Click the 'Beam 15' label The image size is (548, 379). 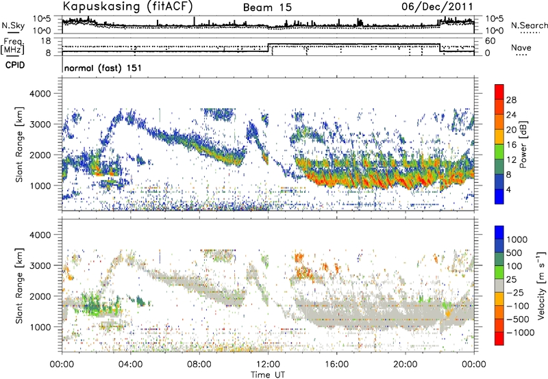pos(267,8)
